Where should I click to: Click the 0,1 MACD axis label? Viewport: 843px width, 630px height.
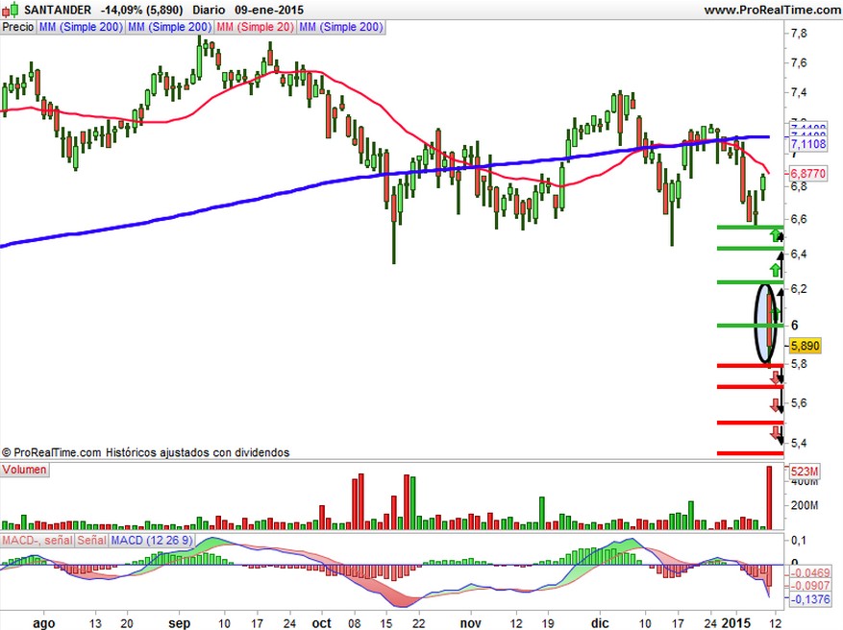pyautogui.click(x=799, y=541)
